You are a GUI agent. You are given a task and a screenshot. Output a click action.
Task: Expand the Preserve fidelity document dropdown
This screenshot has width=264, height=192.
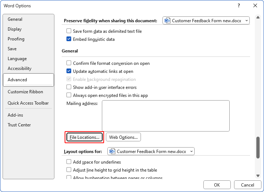247,21
